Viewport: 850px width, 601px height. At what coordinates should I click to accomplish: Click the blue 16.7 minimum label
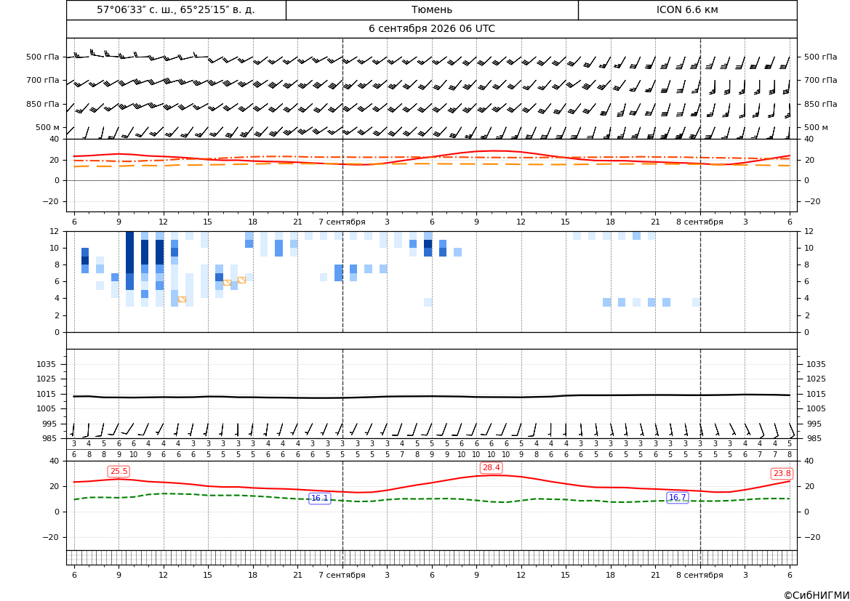point(677,498)
